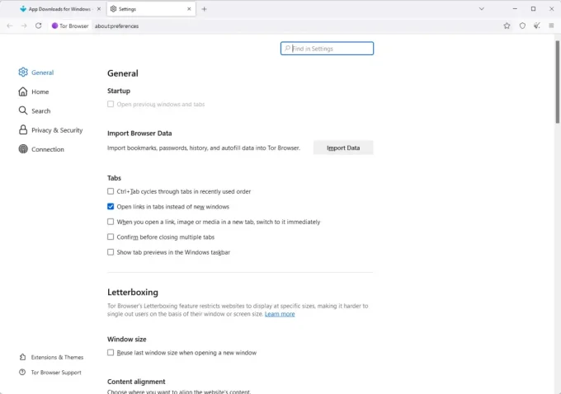
Task: Click the Import Data button
Action: [343, 148]
